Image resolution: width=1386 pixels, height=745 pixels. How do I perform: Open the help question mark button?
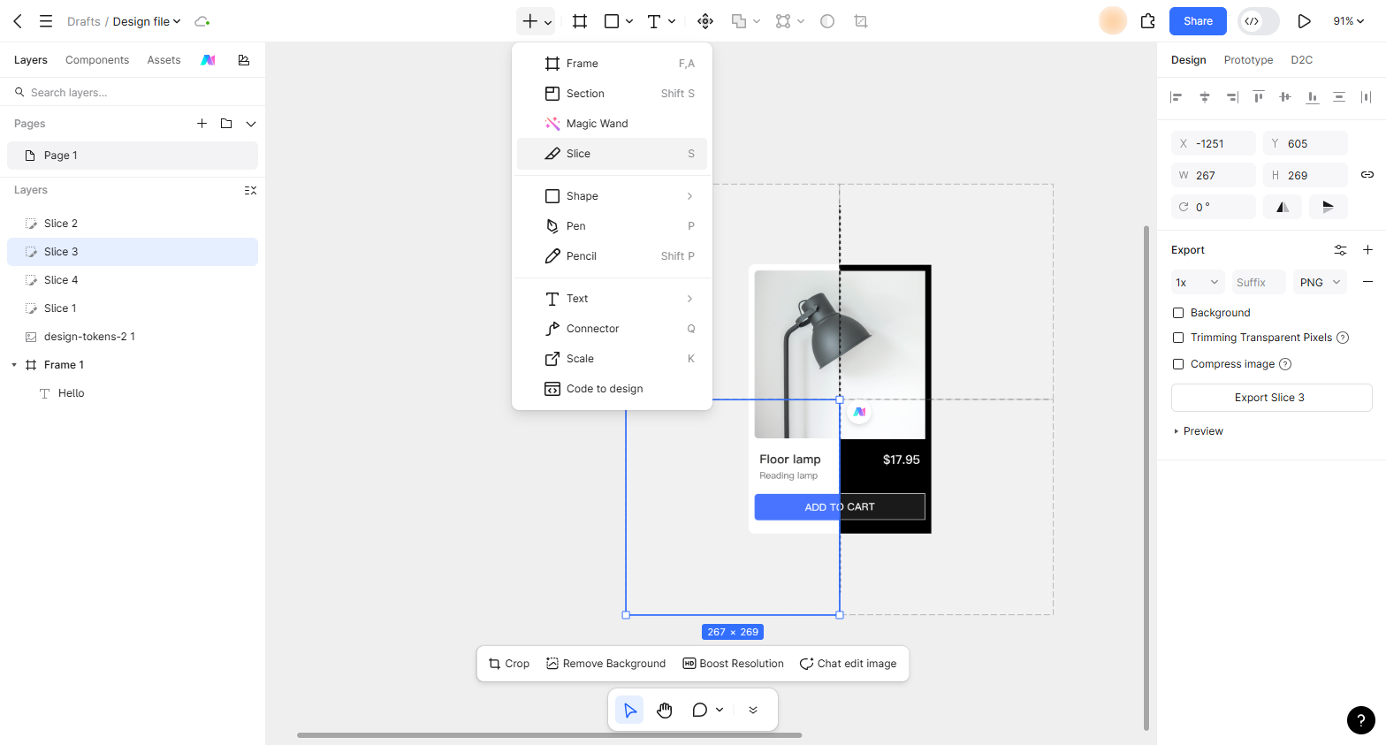pyautogui.click(x=1361, y=720)
